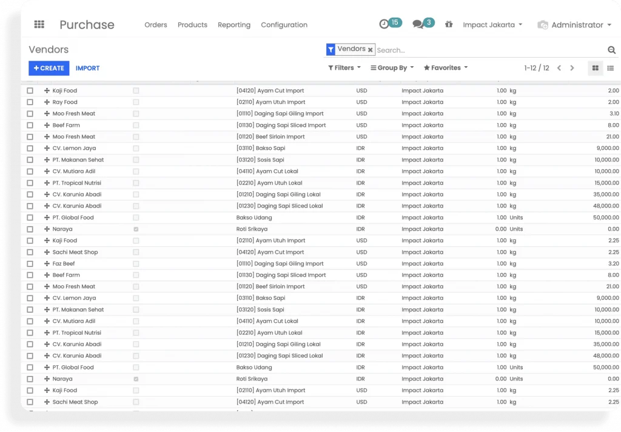Click the first [03120] Sosis Sapi cell
This screenshot has height=432, width=621.
(260, 160)
